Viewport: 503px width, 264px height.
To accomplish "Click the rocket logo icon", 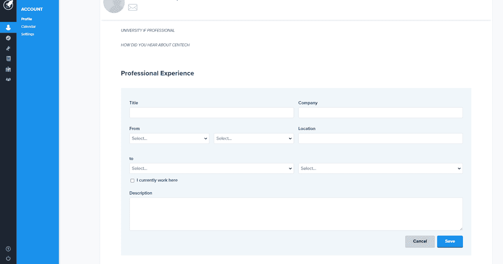I will pos(8,6).
